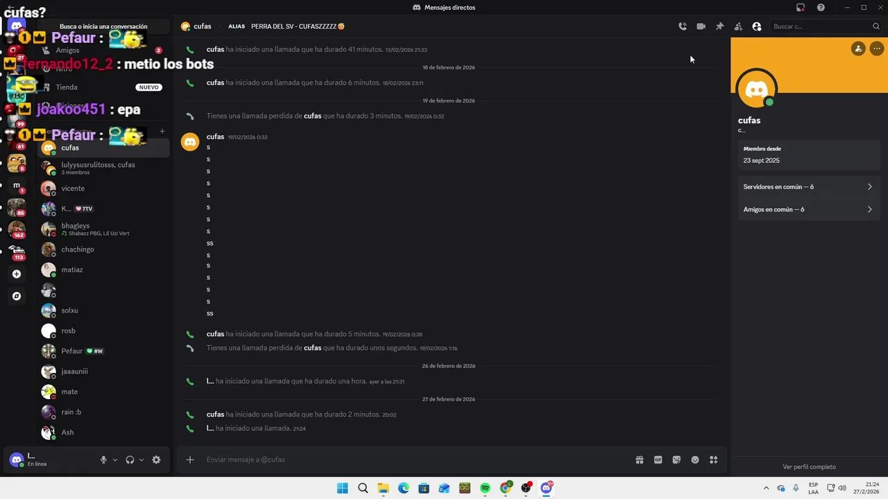Open direct message with vicente
The image size is (888, 499).
(103, 189)
